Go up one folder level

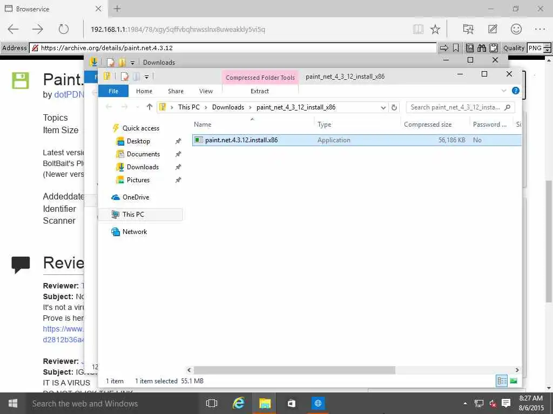(149, 107)
